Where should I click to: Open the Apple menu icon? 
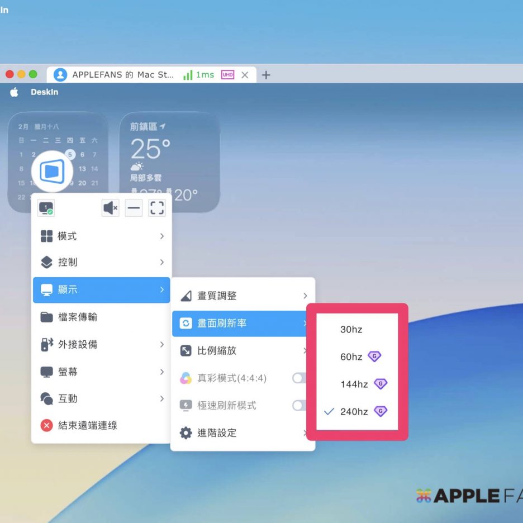pyautogui.click(x=14, y=92)
